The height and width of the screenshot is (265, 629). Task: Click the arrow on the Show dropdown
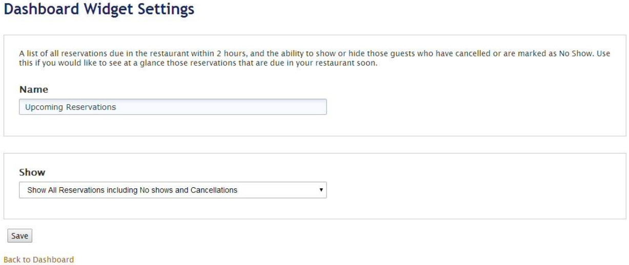[321, 190]
